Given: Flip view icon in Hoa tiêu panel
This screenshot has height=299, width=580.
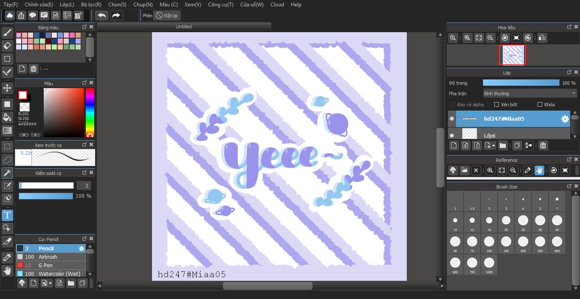Looking at the screenshot, I should [542, 38].
